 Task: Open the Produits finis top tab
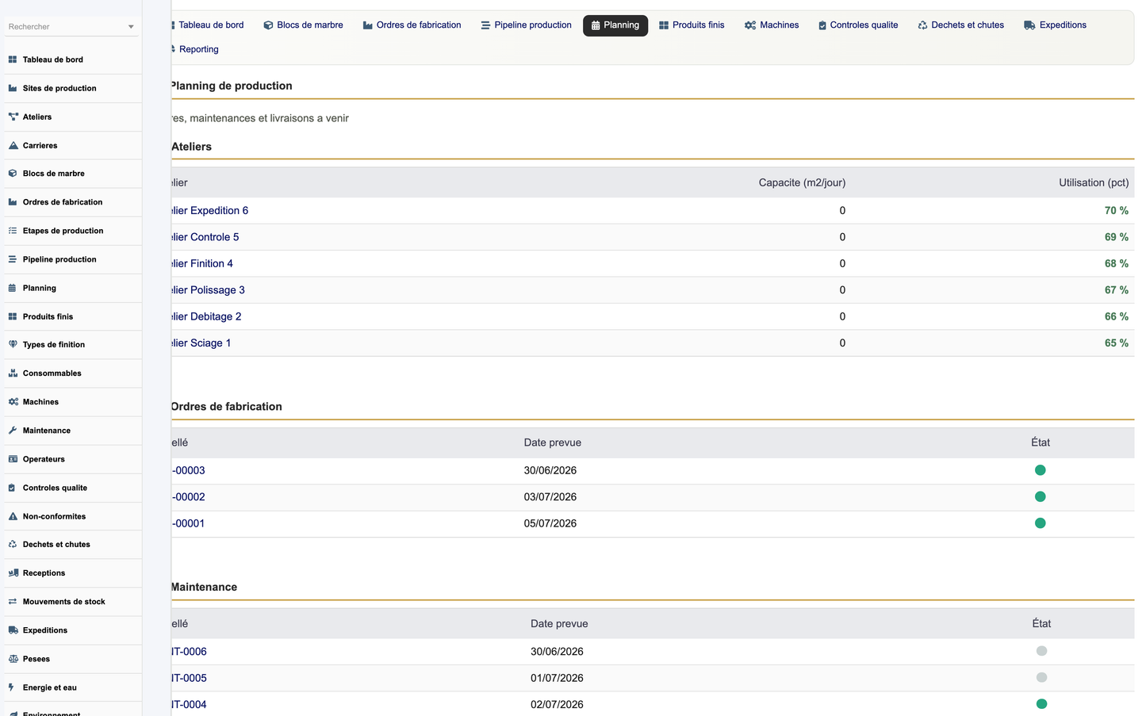[692, 25]
